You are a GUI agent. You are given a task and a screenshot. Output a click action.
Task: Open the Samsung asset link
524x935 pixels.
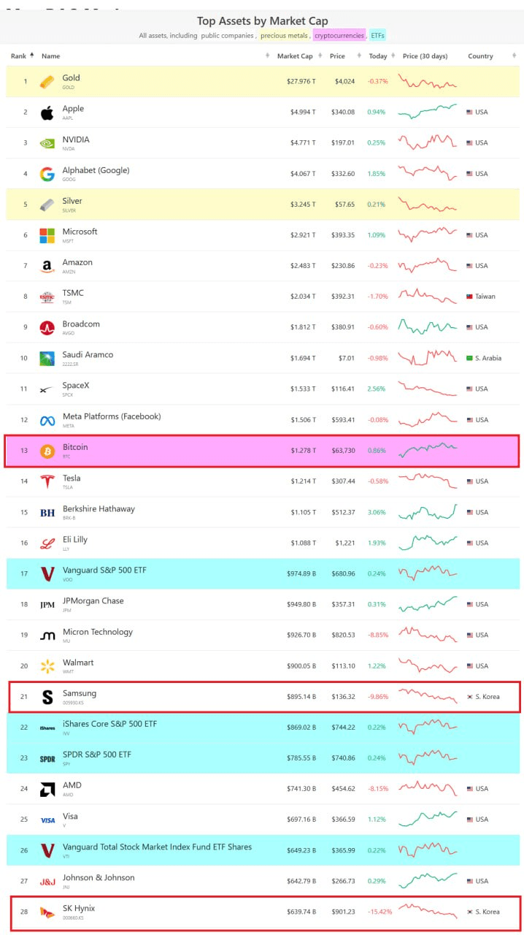pos(79,693)
